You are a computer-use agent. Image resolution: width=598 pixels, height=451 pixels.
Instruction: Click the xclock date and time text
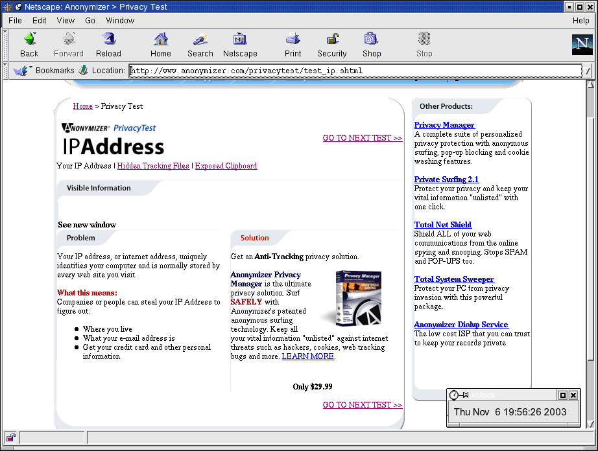510,411
